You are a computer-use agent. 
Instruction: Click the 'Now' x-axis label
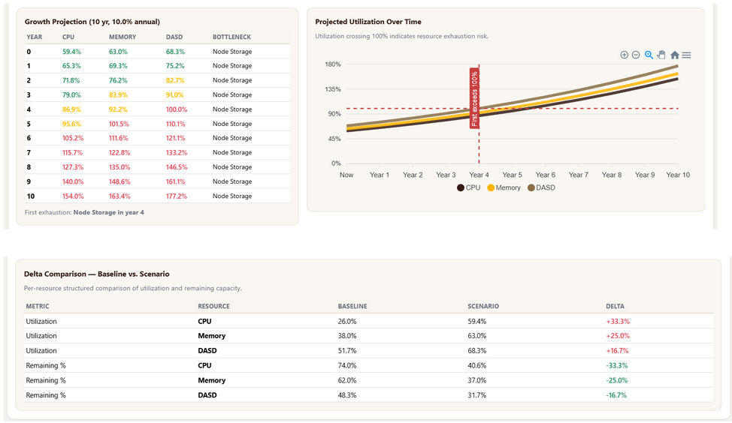coord(346,175)
